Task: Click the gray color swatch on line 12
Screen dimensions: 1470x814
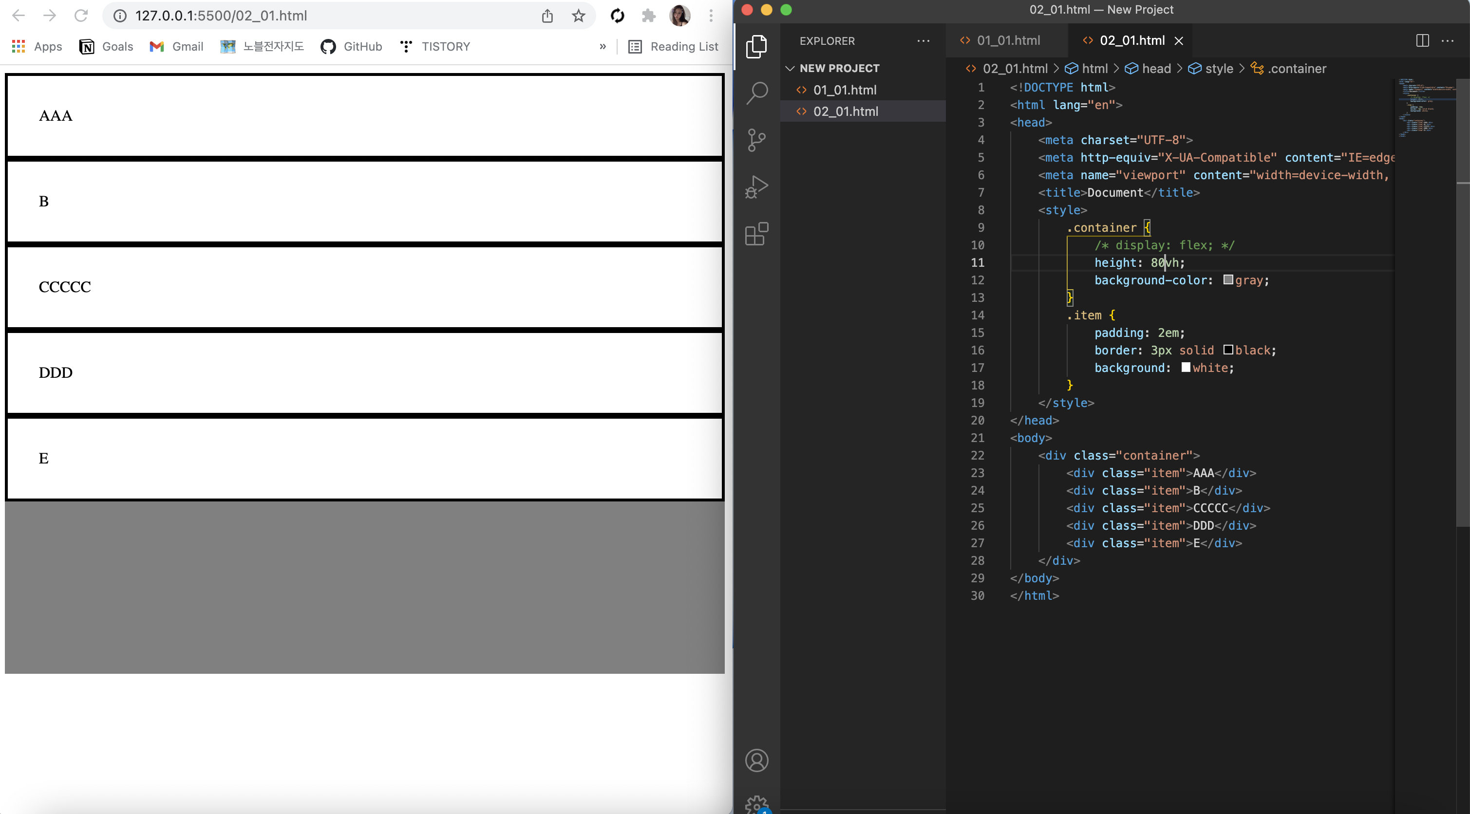Action: [1228, 280]
